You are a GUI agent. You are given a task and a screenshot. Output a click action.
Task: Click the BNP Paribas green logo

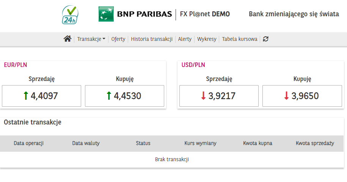[x=106, y=14]
